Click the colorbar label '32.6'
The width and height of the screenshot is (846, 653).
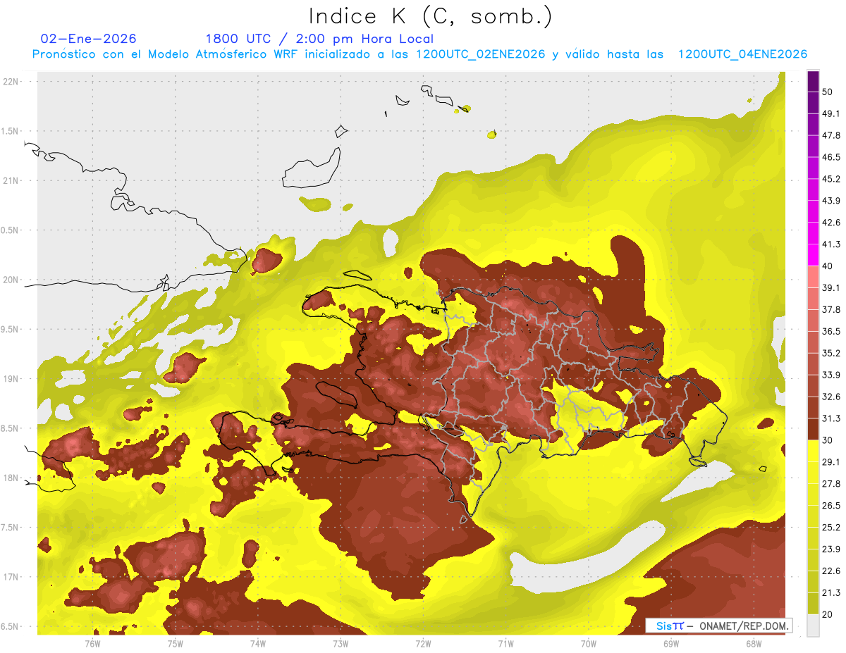[x=830, y=397]
